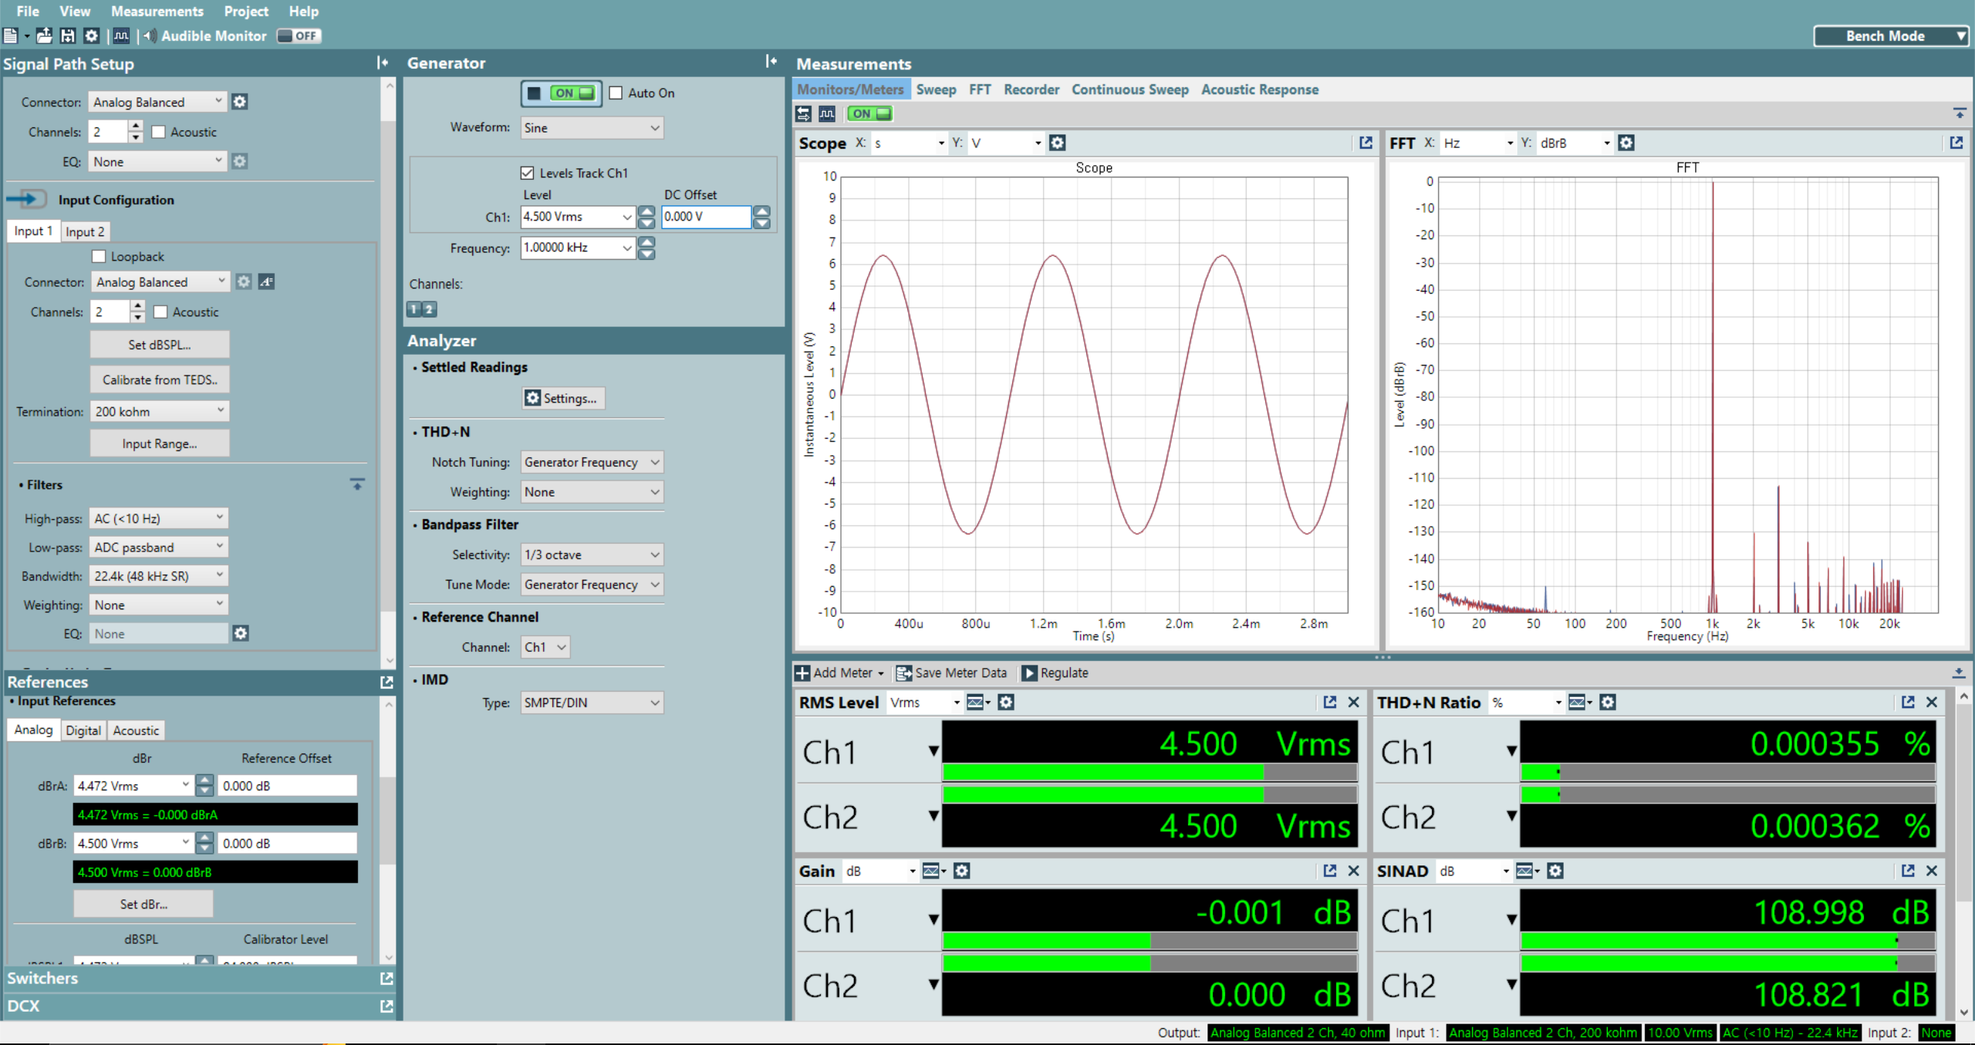Open the new project file icon
The image size is (1975, 1045).
point(11,35)
